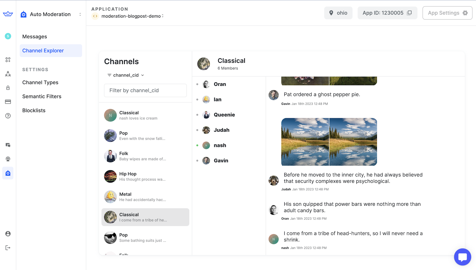Open the Blocklists settings page
The height and width of the screenshot is (270, 476).
pos(34,110)
